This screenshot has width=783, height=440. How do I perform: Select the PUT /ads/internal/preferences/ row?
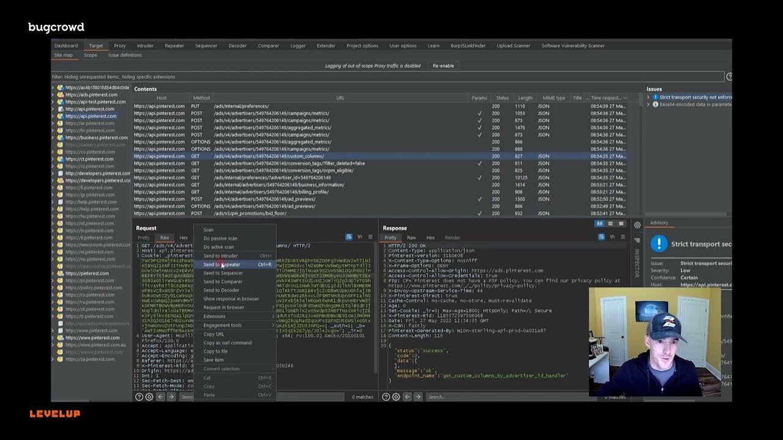379,106
